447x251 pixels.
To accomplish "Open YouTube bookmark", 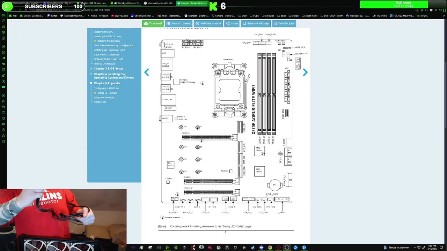I will pyautogui.click(x=119, y=16).
